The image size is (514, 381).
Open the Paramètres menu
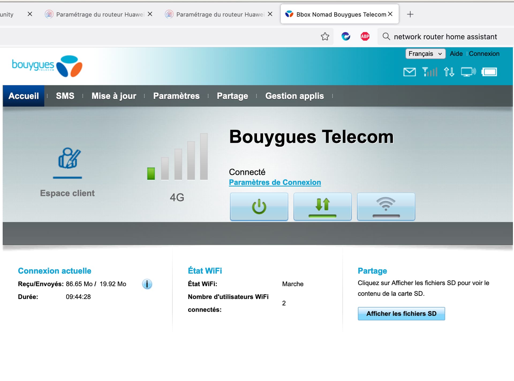coord(176,96)
